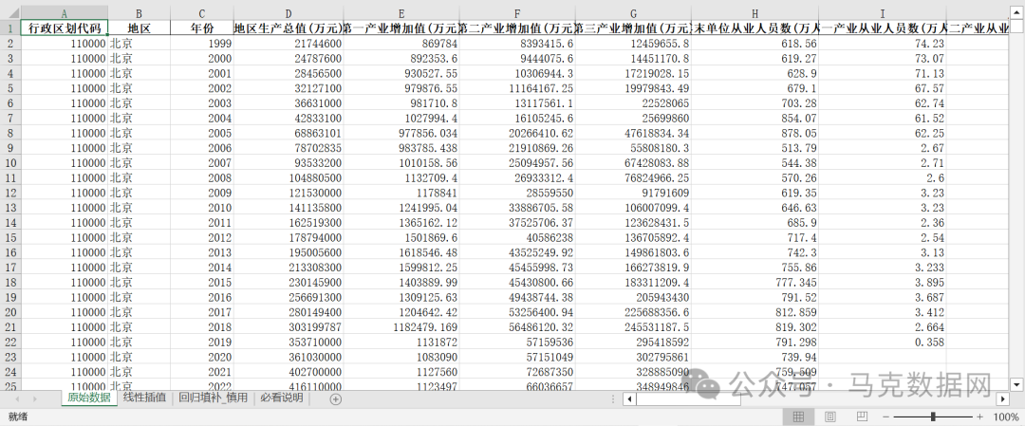Click the 行政区划代码 header cell
The width and height of the screenshot is (1025, 426).
tap(65, 28)
